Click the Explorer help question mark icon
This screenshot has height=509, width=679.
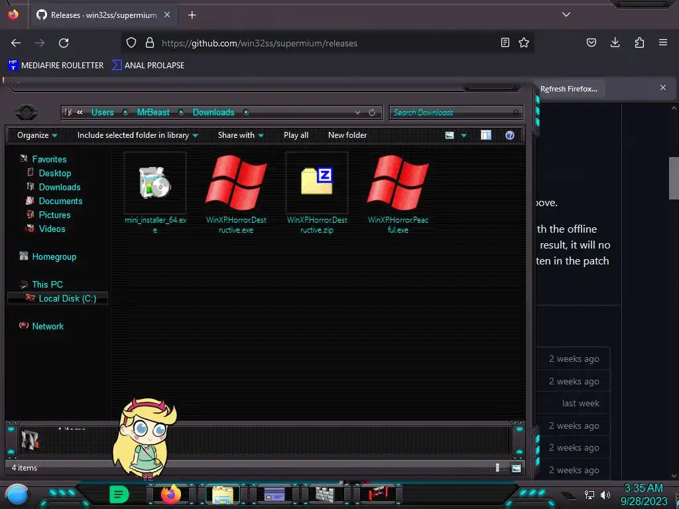click(510, 135)
